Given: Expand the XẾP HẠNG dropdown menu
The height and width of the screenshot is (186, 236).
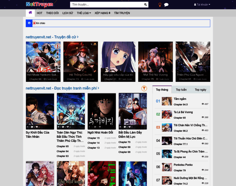Looking at the screenshot, I should [102, 13].
